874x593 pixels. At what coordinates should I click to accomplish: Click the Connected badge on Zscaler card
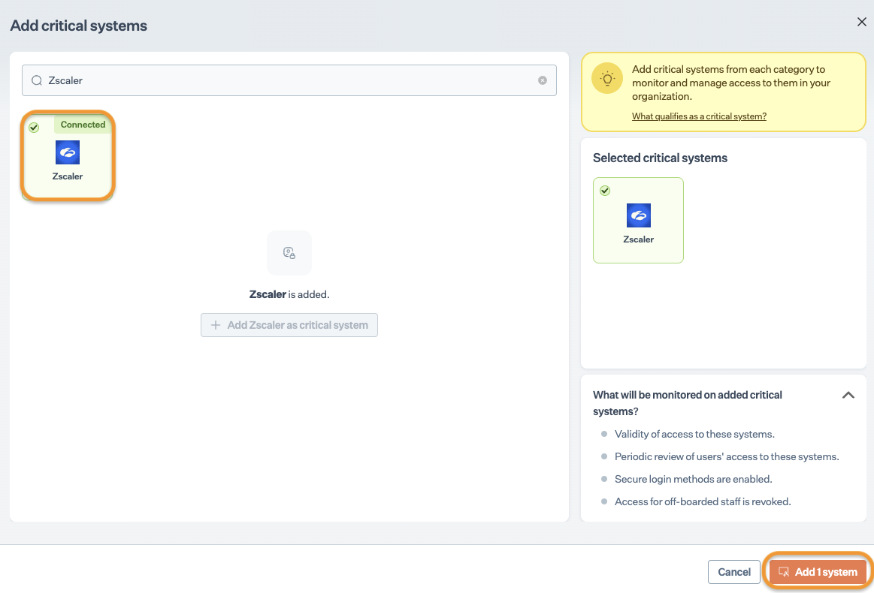[x=83, y=125]
